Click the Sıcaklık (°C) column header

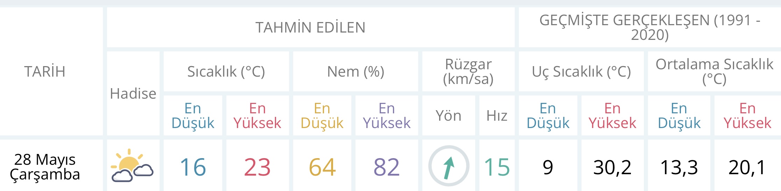226,71
